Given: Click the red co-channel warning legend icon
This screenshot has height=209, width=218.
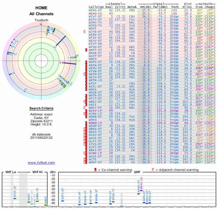Looking at the screenshot, I should coord(95,170).
